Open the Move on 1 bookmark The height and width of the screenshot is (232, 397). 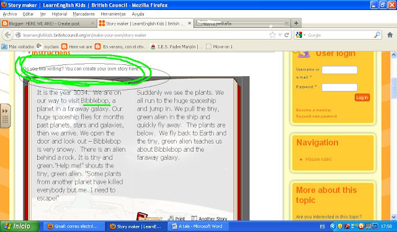219,46
